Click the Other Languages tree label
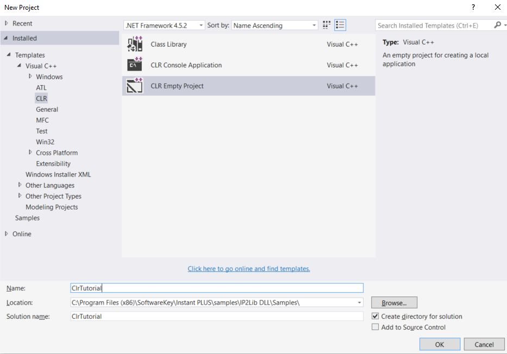The width and height of the screenshot is (507, 354). pos(50,185)
